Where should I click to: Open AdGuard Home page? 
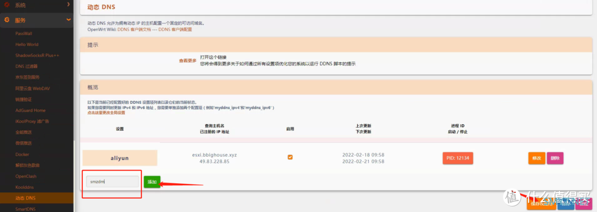tap(30, 110)
